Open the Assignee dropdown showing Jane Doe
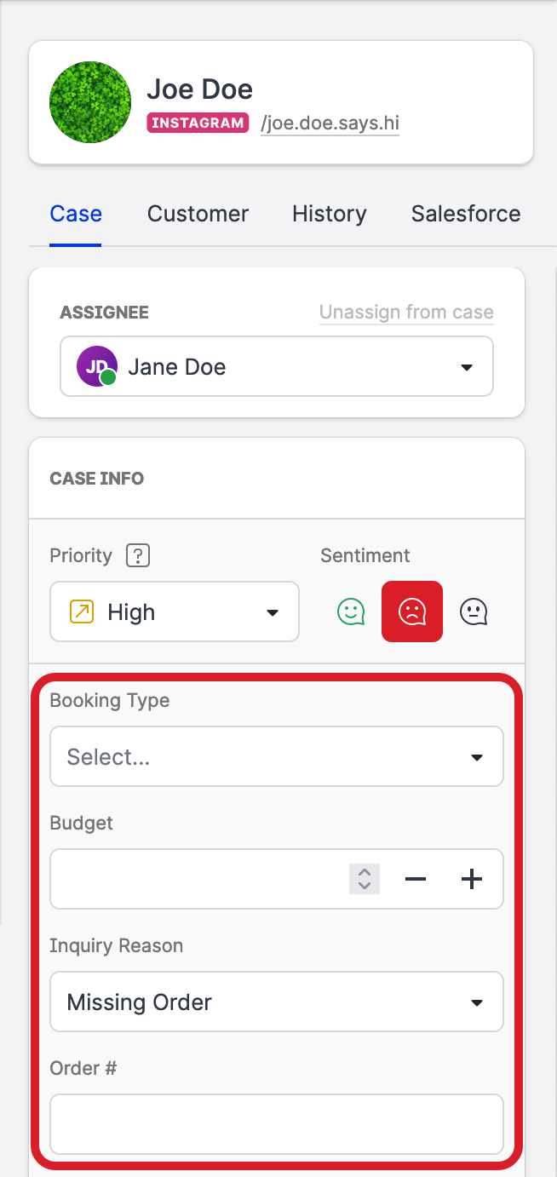The image size is (557, 1177). click(277, 367)
